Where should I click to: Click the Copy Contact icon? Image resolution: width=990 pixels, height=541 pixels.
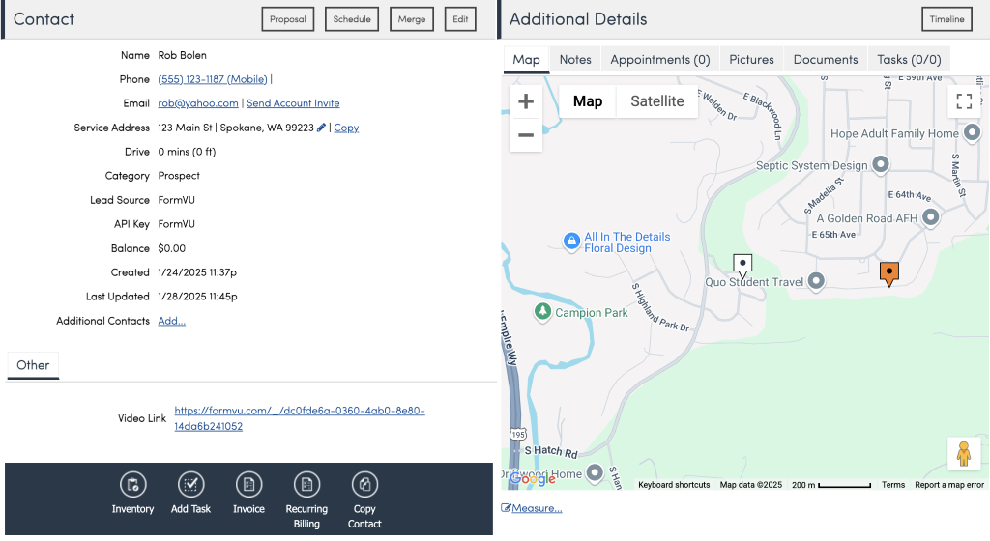tap(364, 485)
